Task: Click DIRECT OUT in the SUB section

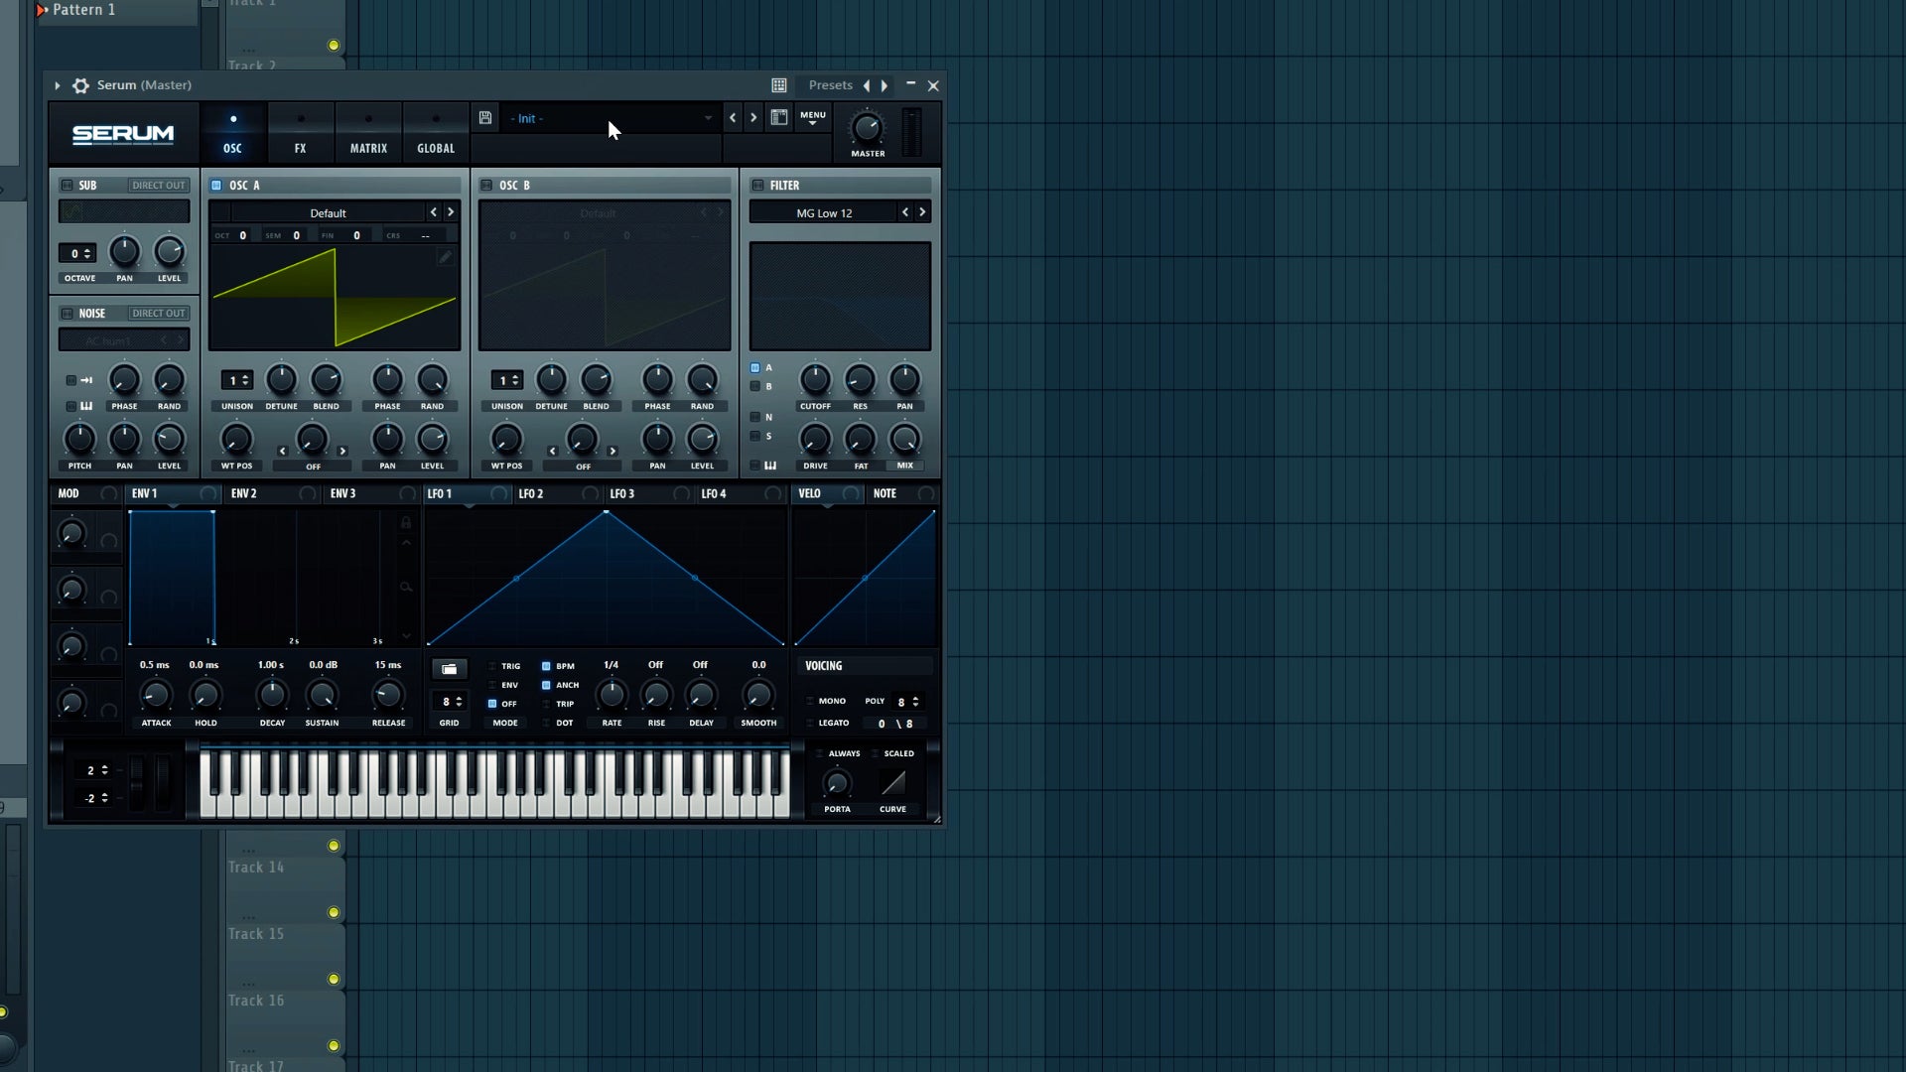Action: [x=158, y=185]
